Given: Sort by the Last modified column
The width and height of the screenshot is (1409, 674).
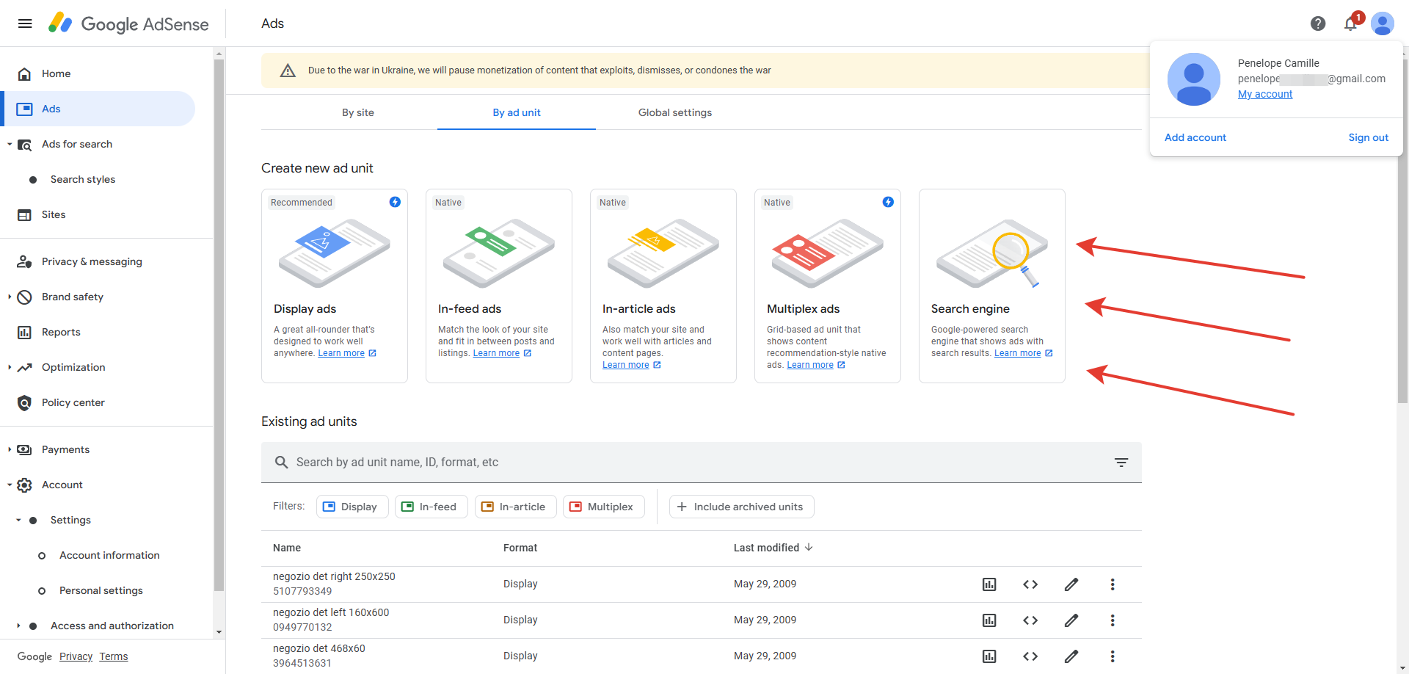Looking at the screenshot, I should pyautogui.click(x=773, y=548).
